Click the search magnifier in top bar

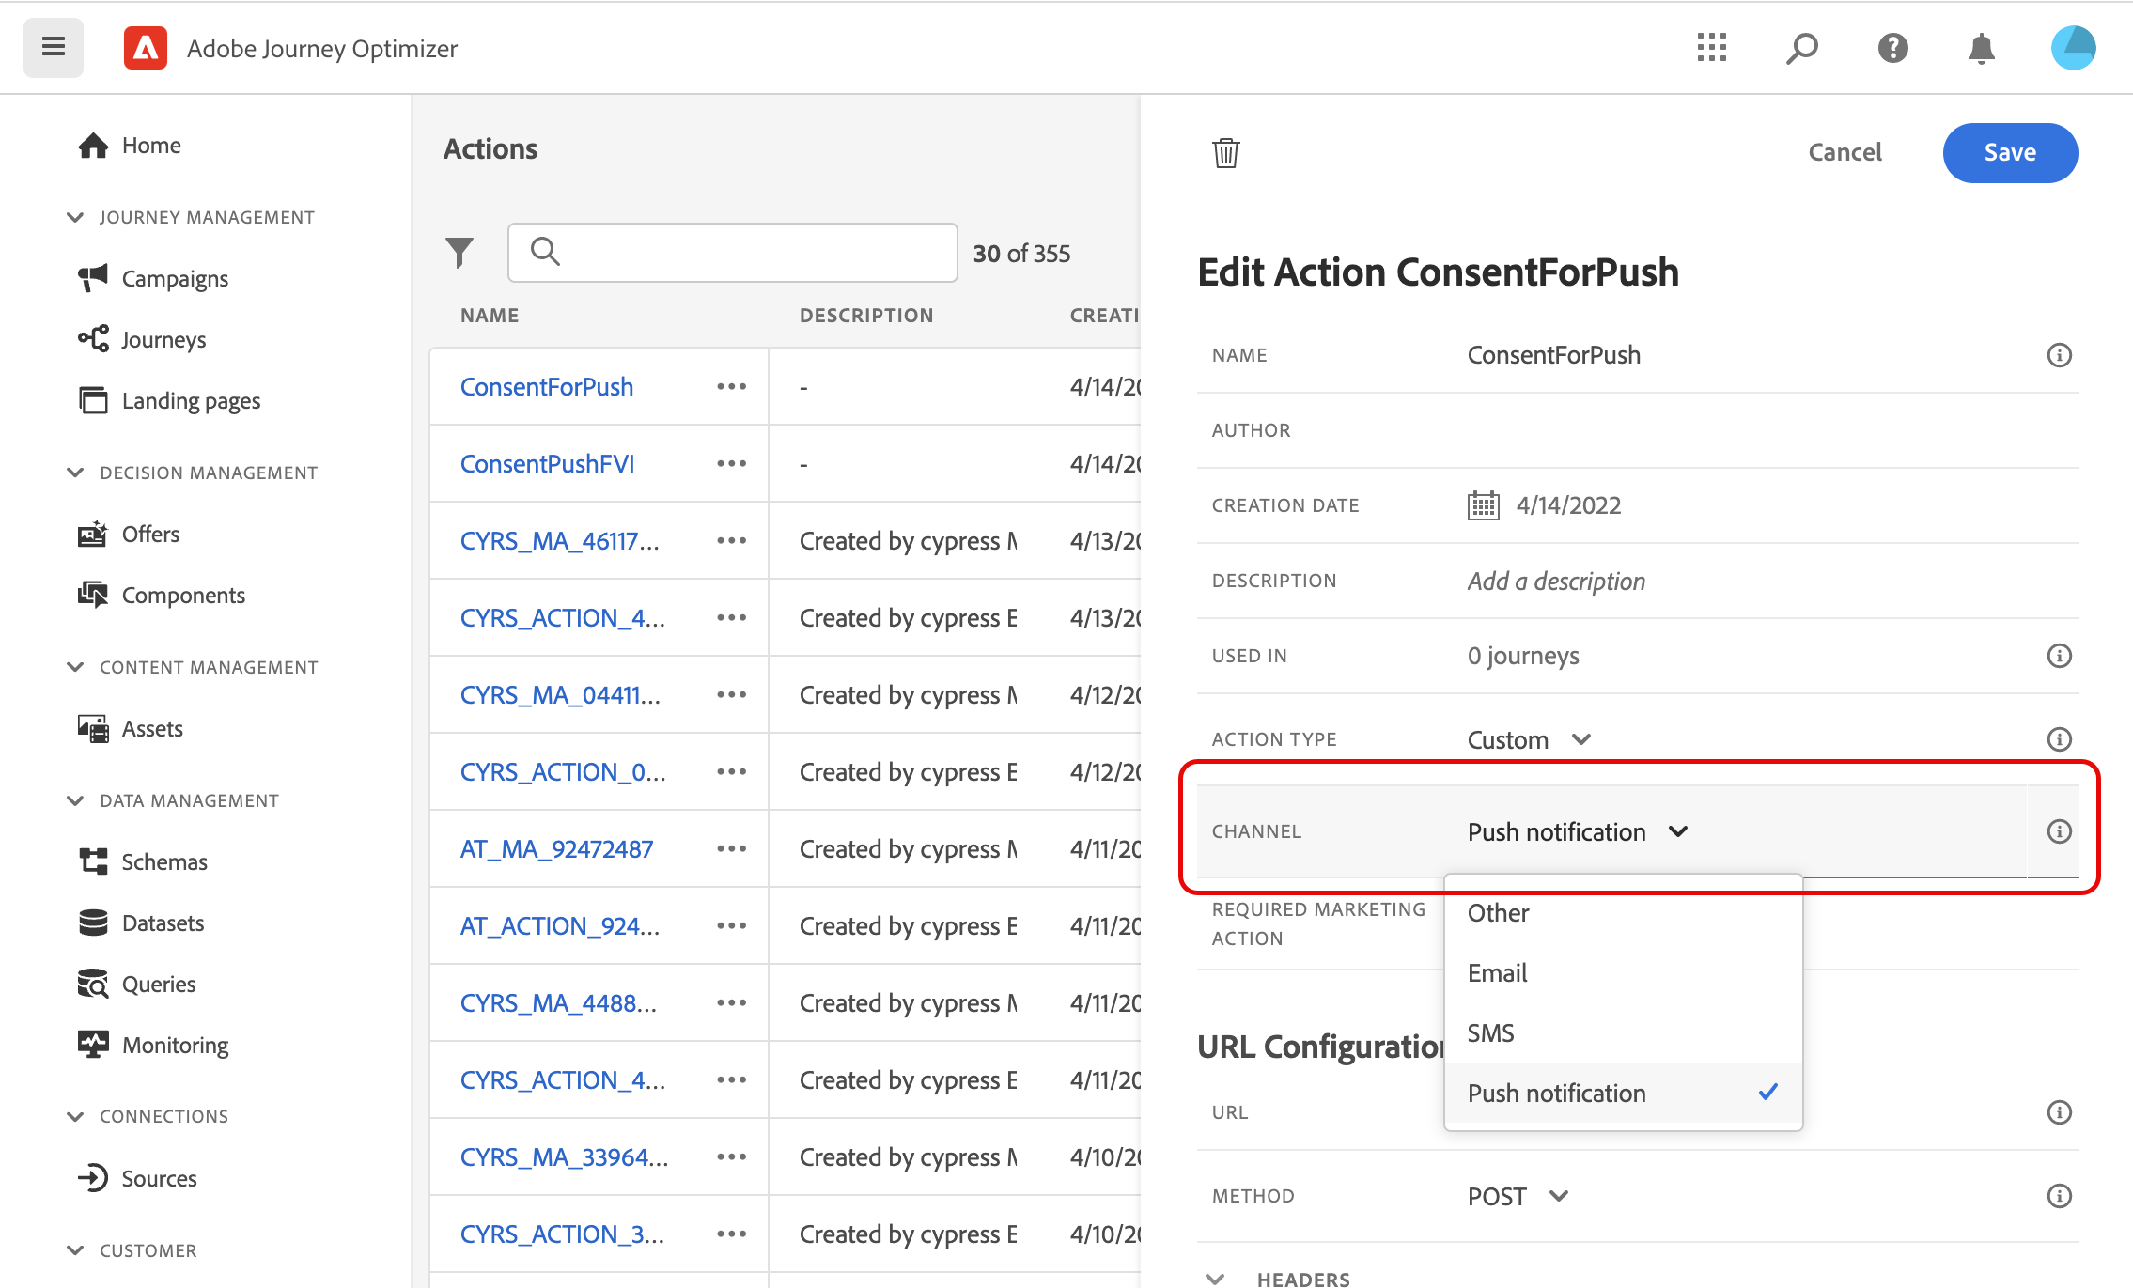click(1801, 47)
